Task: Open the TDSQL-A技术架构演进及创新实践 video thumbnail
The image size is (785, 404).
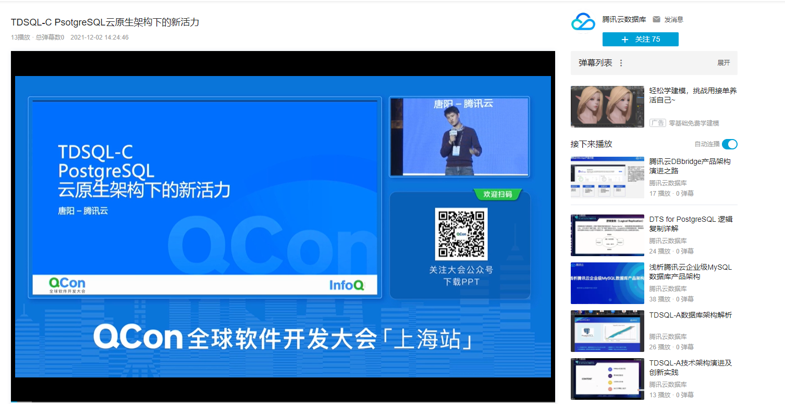Action: coord(607,379)
